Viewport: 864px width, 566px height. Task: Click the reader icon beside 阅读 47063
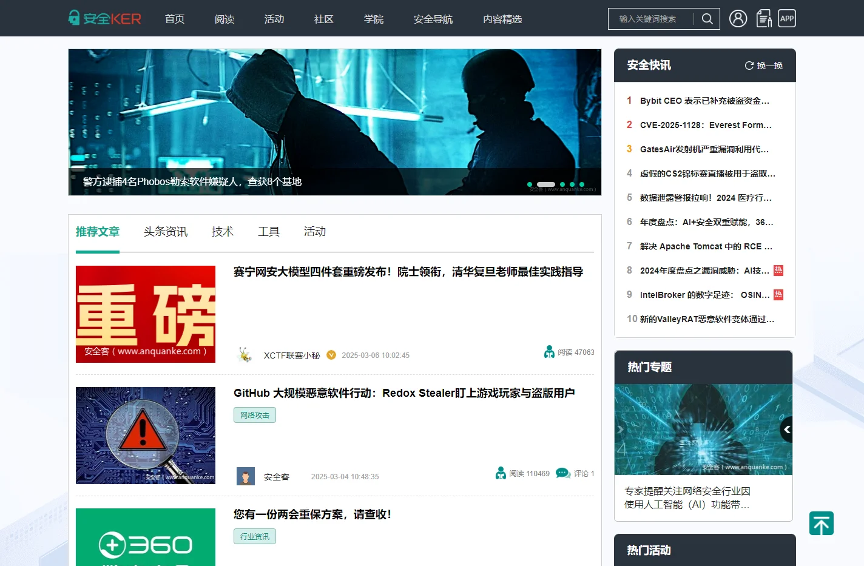point(549,352)
